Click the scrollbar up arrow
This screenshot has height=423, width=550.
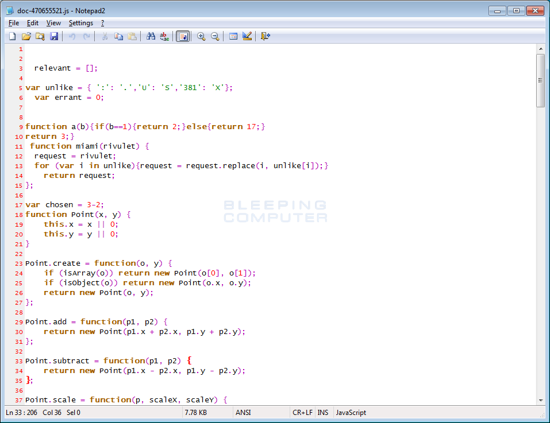click(541, 49)
